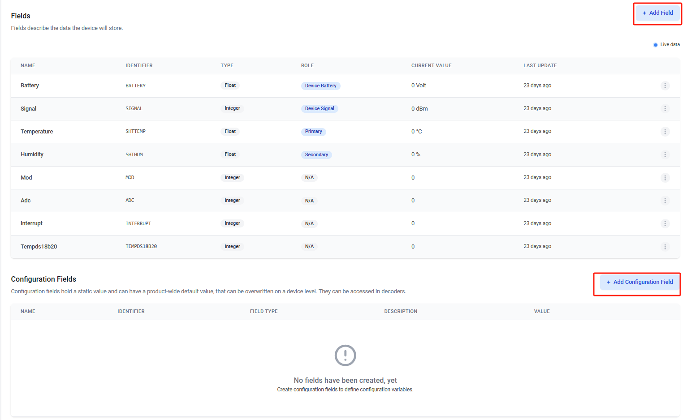Click the VALUE column header

coord(542,311)
